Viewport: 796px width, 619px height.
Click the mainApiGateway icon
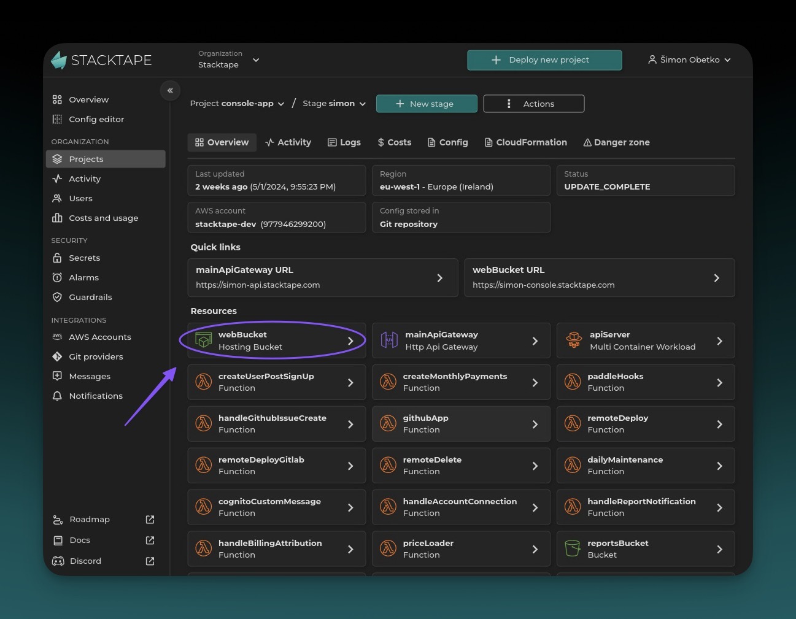tap(389, 340)
